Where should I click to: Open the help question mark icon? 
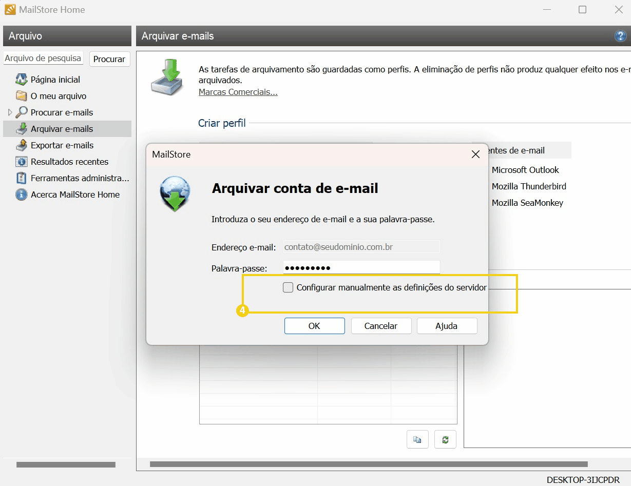620,36
